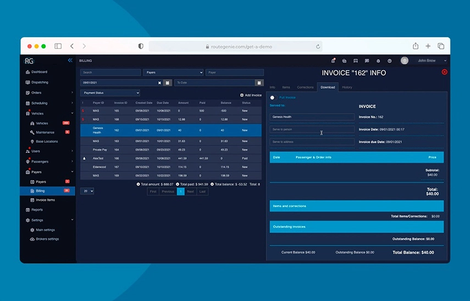
Task: Click the bug report icon
Action: (x=378, y=61)
